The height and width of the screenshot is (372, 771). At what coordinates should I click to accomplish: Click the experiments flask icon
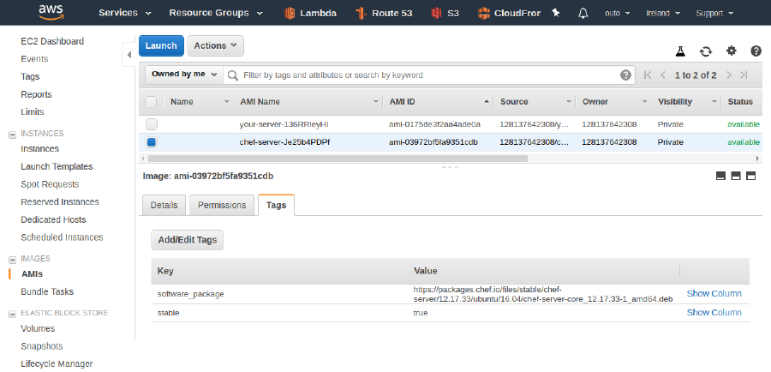[680, 51]
